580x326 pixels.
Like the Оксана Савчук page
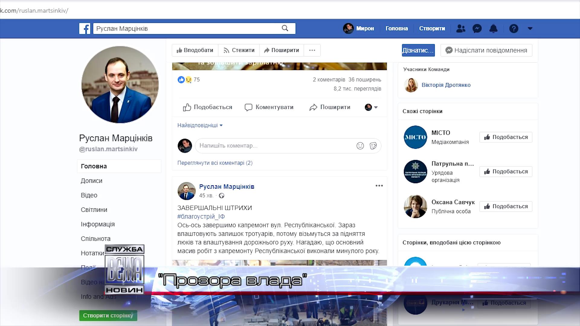tap(506, 206)
